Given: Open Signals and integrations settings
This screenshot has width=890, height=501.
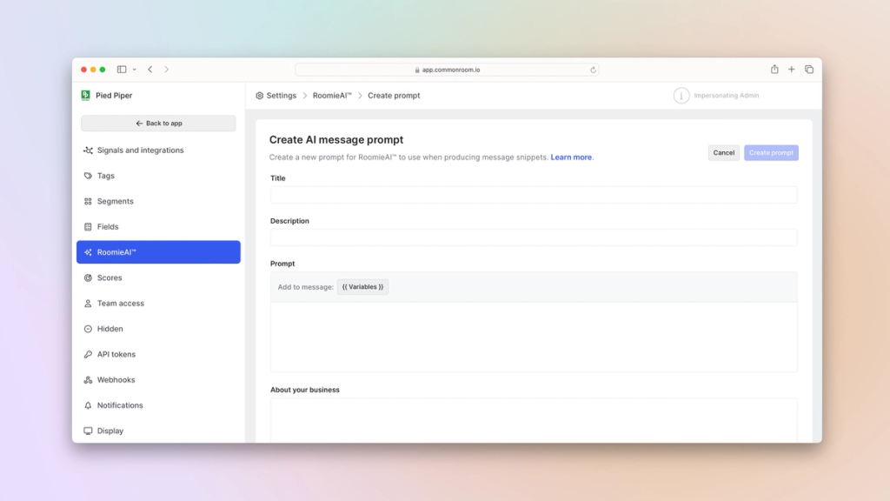Looking at the screenshot, I should pos(158,150).
